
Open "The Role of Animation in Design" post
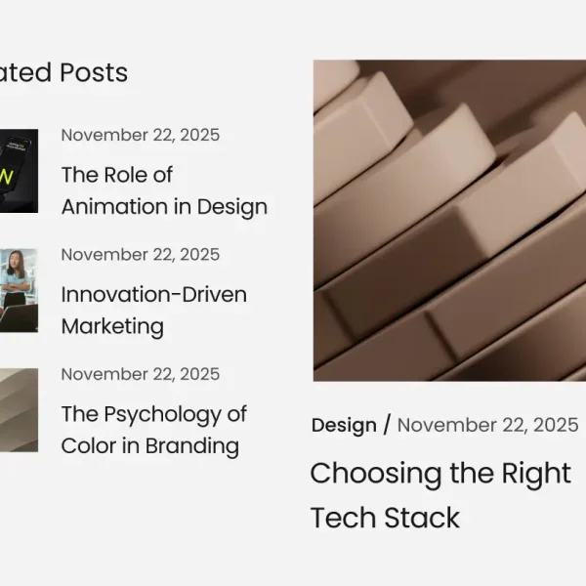[x=163, y=190]
